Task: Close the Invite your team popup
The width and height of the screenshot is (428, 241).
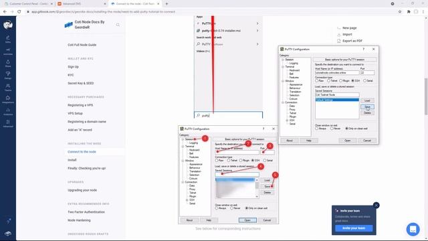Action: coord(376,206)
